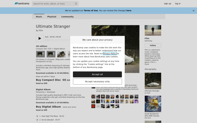The image size is (197, 123).
Task: Click Accept necessary only button
Action: (x=97, y=82)
